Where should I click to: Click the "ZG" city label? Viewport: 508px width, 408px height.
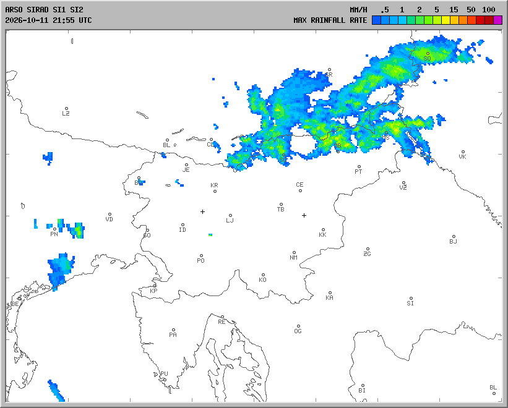click(x=367, y=253)
